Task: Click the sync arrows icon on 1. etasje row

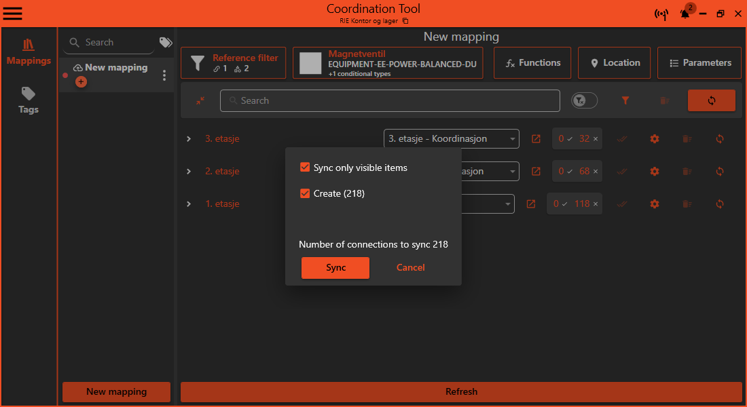Action: (719, 203)
